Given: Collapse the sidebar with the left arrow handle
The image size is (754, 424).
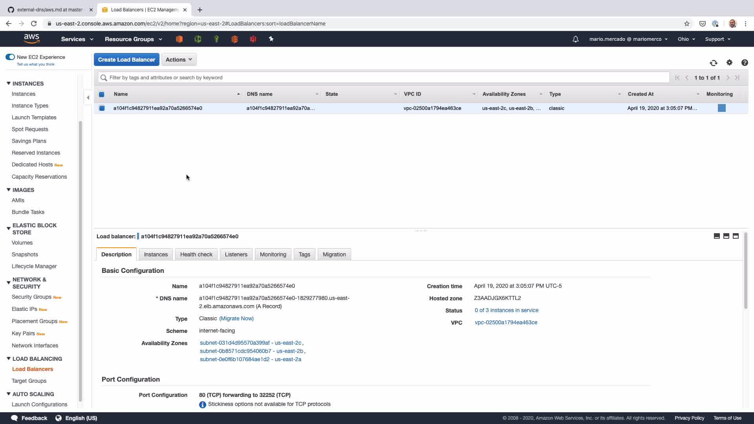Looking at the screenshot, I should tap(88, 97).
